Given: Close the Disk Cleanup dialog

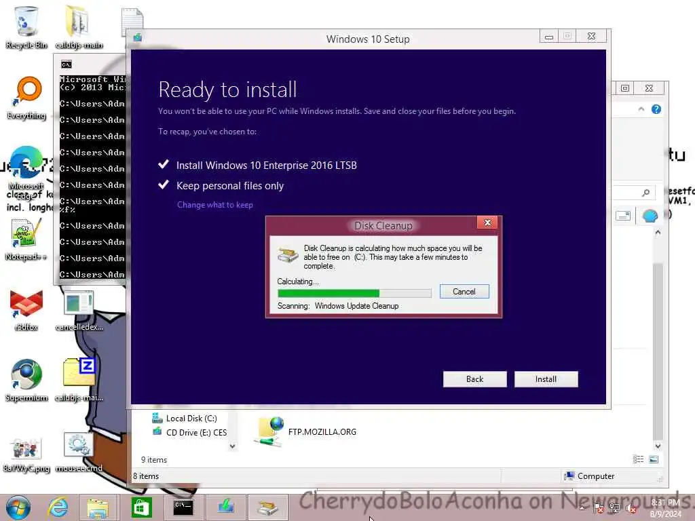Looking at the screenshot, I should point(487,223).
